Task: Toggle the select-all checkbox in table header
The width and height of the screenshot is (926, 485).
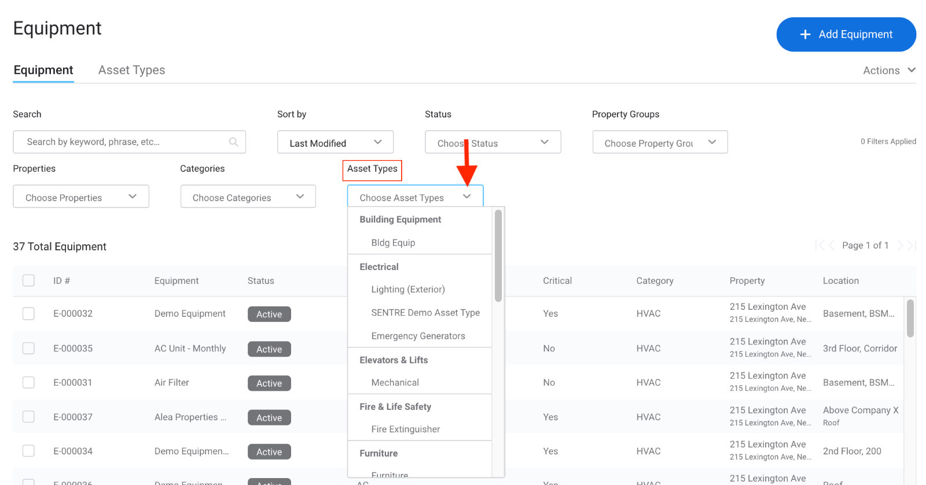Action: point(28,281)
